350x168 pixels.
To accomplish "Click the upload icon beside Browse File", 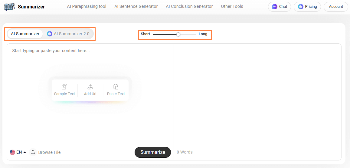I will pyautogui.click(x=33, y=152).
